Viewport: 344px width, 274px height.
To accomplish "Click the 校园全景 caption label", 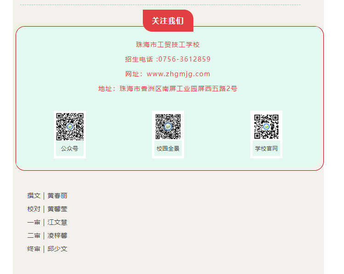I will [x=168, y=149].
